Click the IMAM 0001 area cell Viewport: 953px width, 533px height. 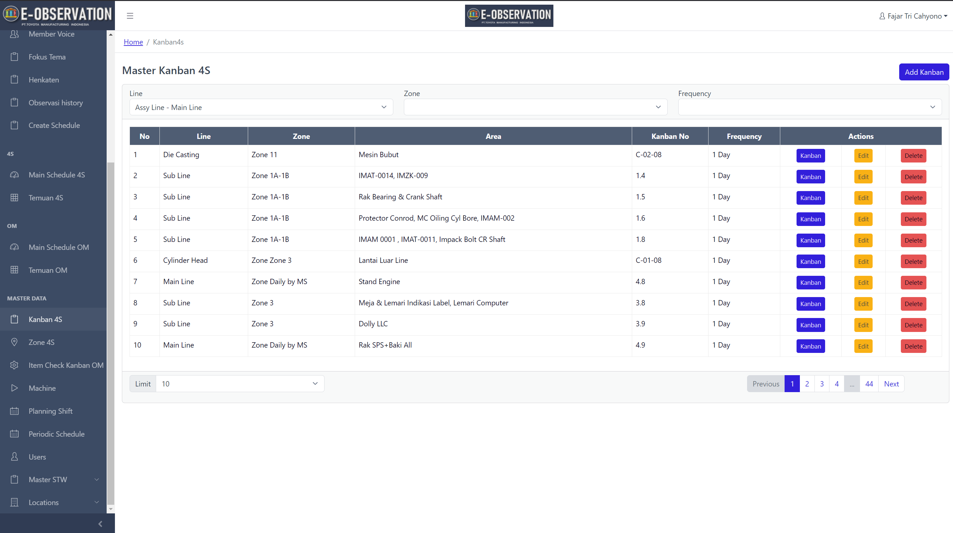tap(493, 240)
